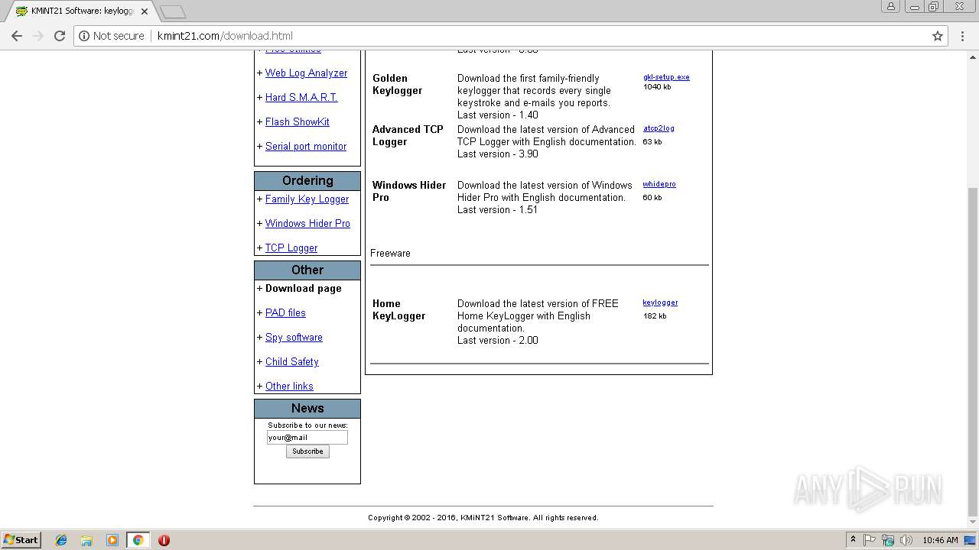Click the Show desktop button in the taskbar
This screenshot has height=550, width=979.
pos(971,540)
